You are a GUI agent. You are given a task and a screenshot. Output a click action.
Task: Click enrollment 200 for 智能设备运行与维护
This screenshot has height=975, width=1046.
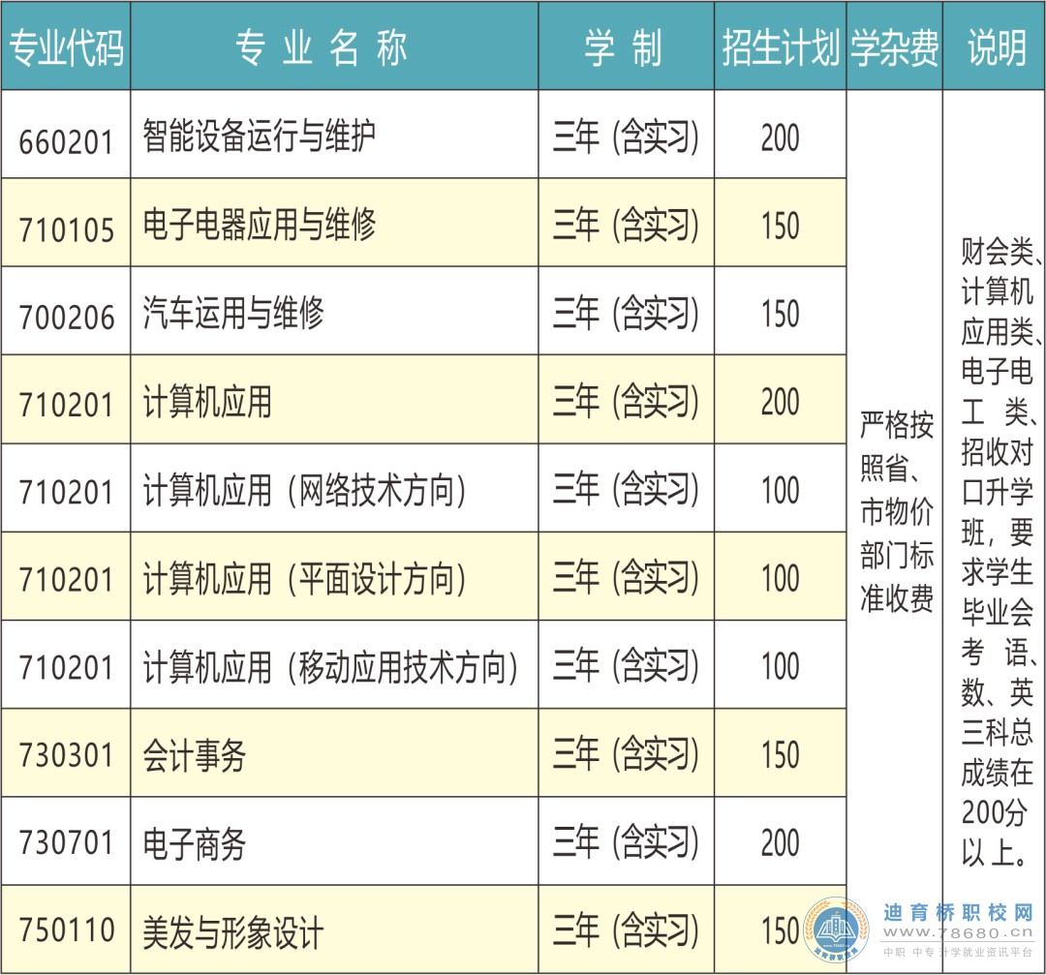780,138
